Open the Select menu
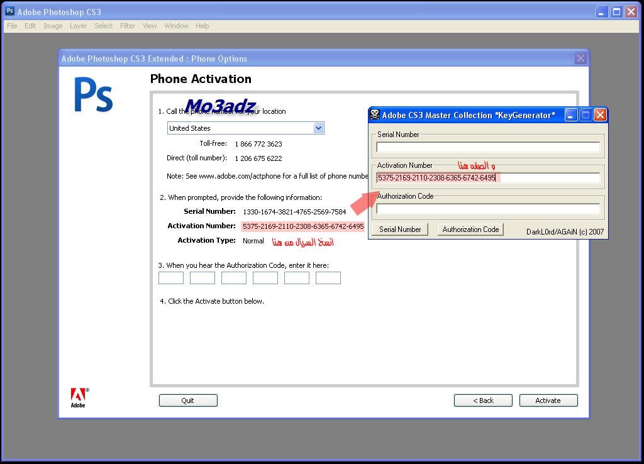 (x=103, y=26)
